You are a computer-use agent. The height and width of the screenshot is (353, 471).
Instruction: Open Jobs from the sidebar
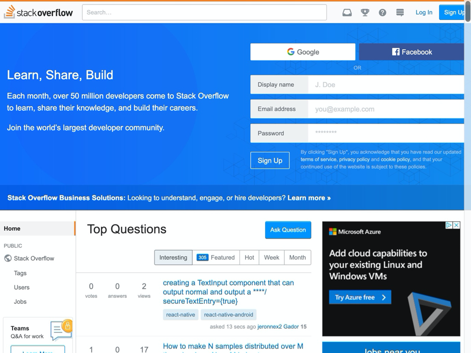(20, 301)
